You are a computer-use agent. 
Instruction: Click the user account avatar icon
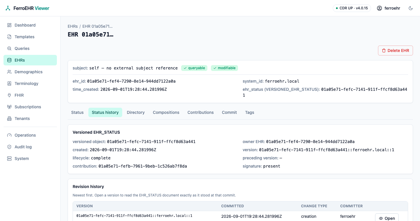click(x=379, y=8)
